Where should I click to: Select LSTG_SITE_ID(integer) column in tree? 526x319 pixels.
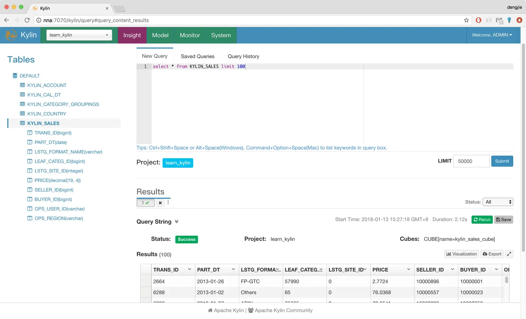pos(59,171)
